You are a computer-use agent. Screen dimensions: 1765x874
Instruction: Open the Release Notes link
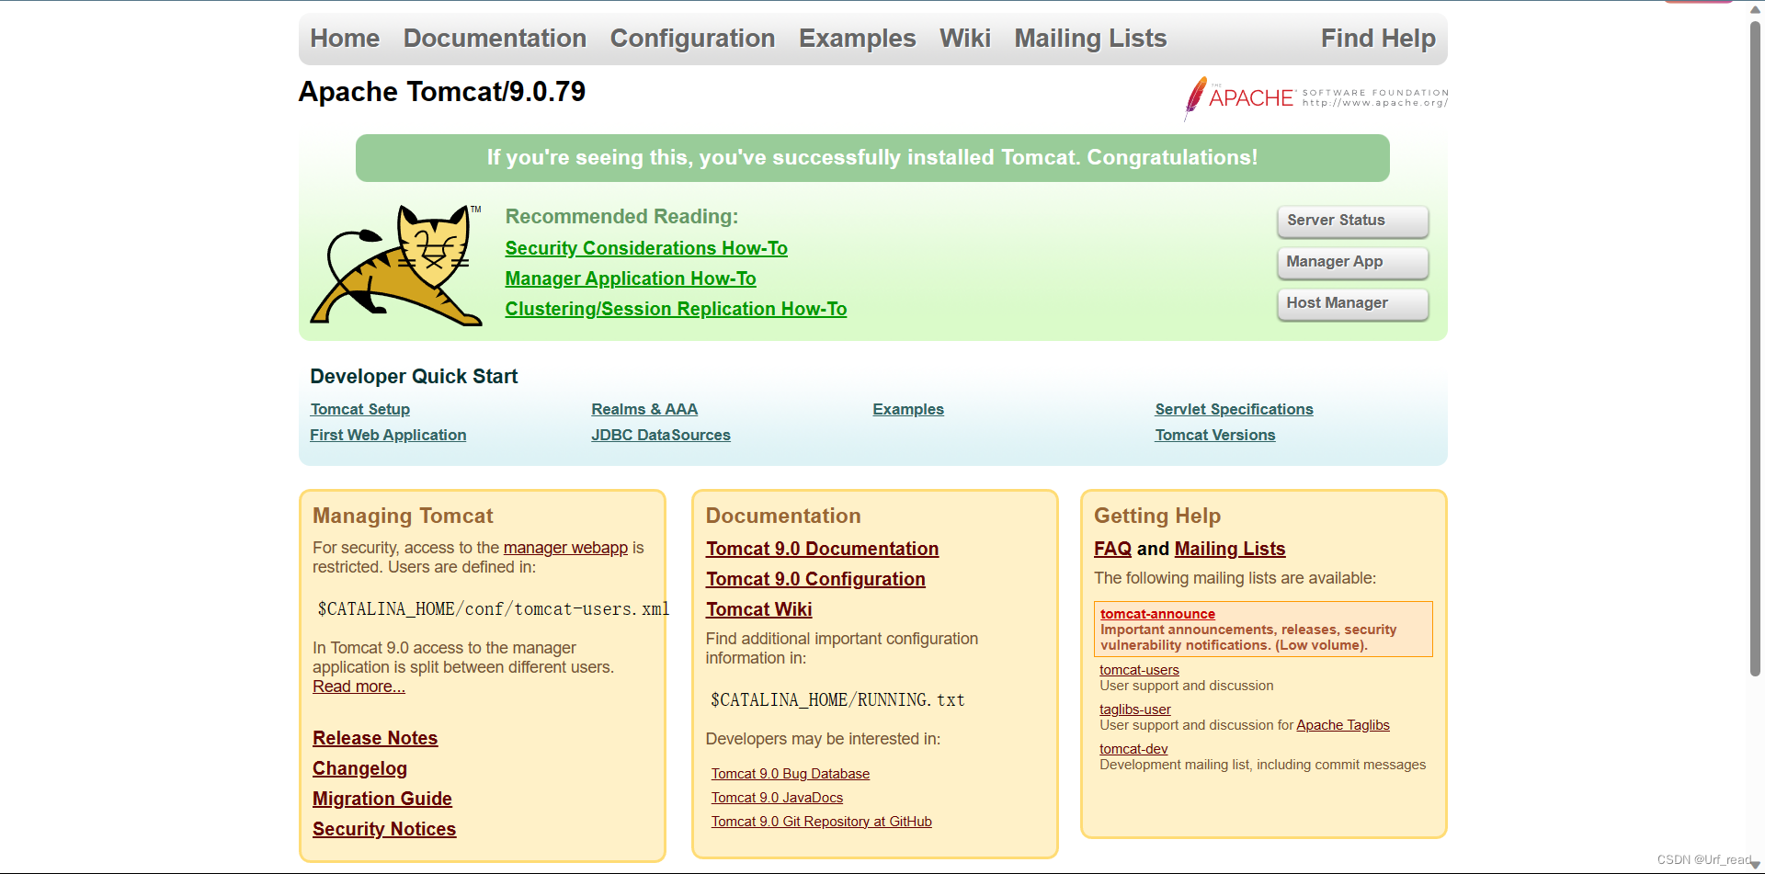click(375, 738)
